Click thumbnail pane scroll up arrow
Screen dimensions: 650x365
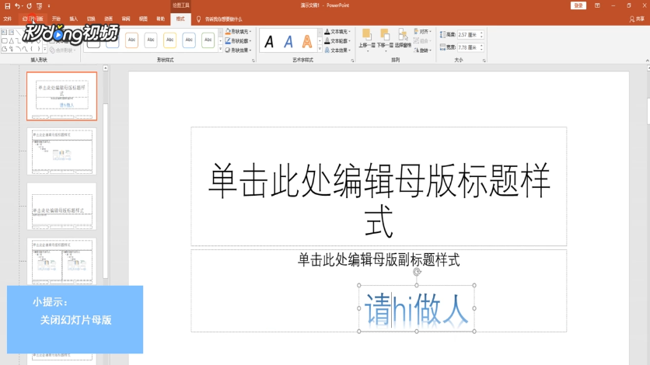pyautogui.click(x=105, y=68)
